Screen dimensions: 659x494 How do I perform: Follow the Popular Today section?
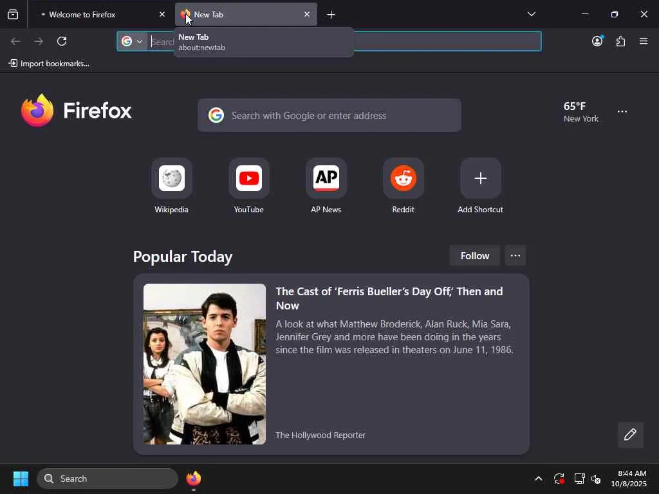coord(474,256)
